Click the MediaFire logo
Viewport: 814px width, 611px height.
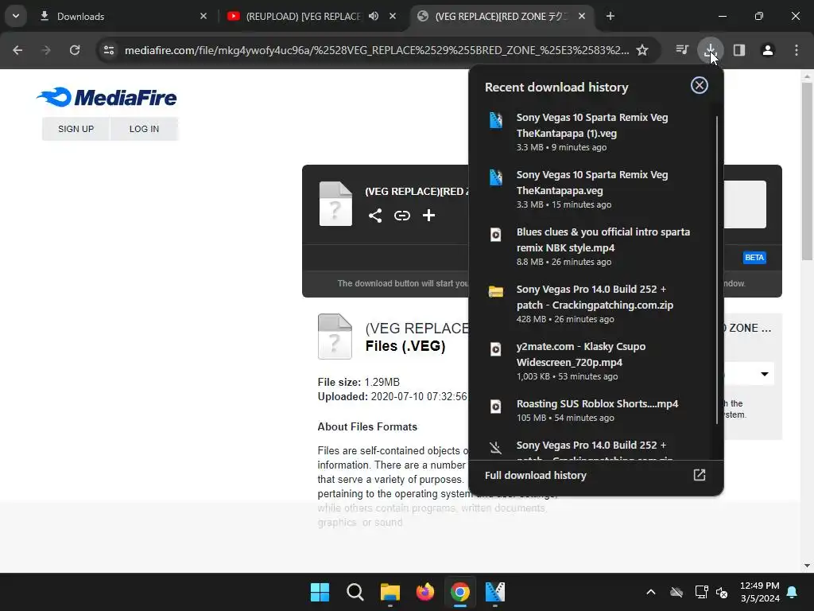107,97
